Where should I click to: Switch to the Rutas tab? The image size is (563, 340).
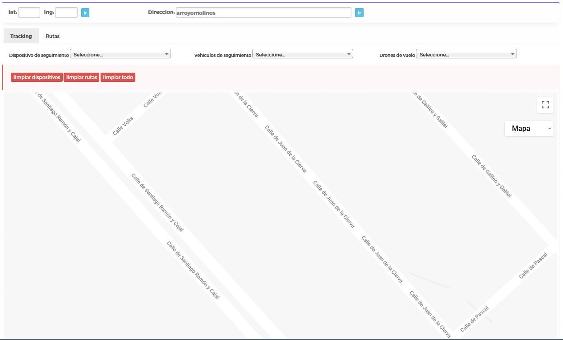pyautogui.click(x=52, y=36)
